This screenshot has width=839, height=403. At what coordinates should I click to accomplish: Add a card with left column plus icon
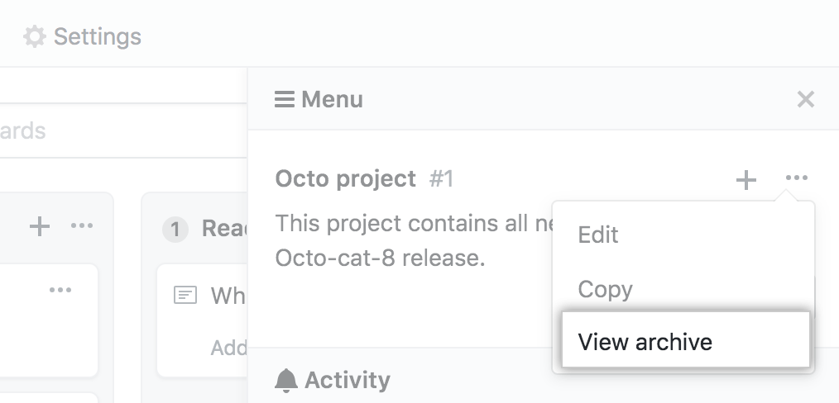[x=40, y=226]
